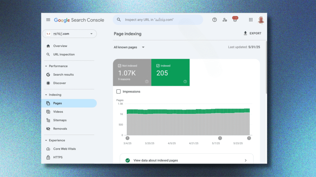Open the help question mark icon
The width and height of the screenshot is (316, 177).
214,20
